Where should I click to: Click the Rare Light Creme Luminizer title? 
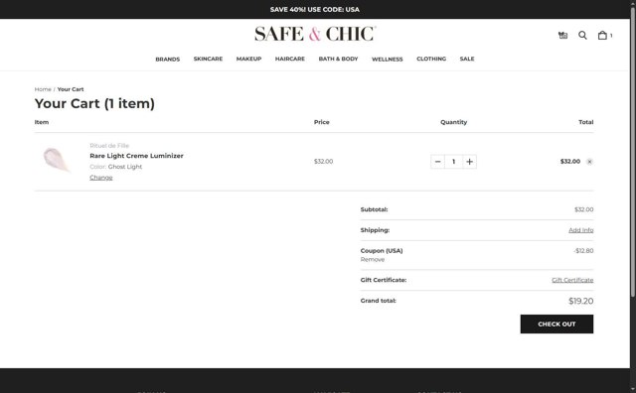[137, 156]
